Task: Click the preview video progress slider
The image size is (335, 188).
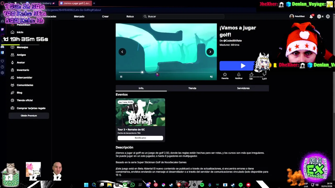Action: click(166, 72)
